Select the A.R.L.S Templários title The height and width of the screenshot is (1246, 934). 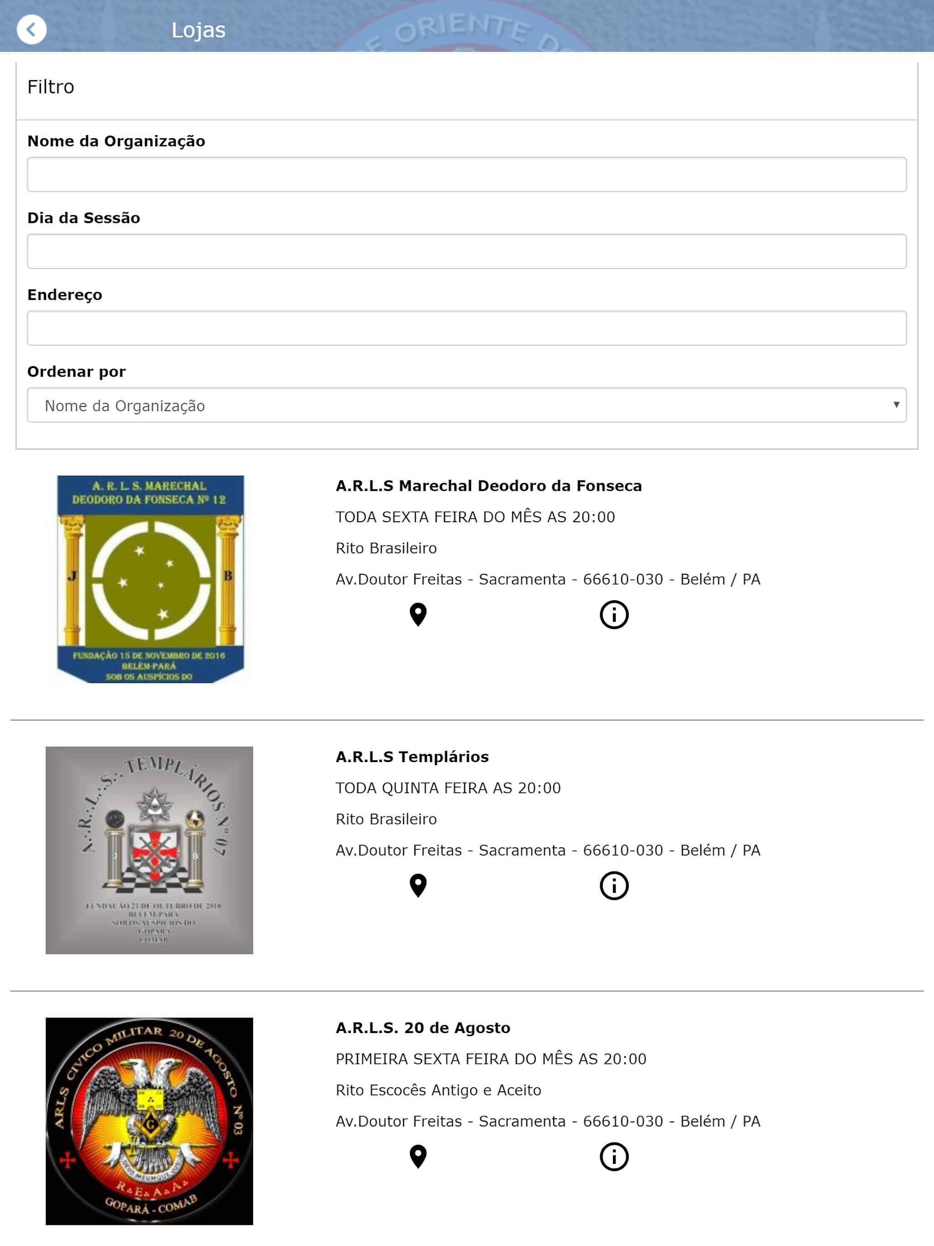[x=412, y=757]
